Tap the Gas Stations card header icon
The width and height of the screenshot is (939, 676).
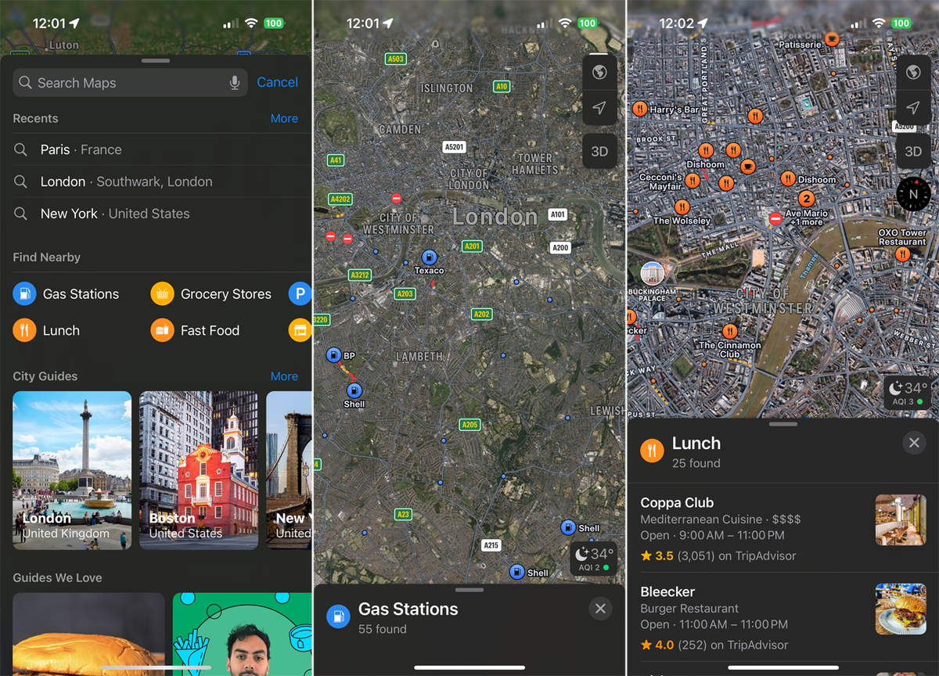(338, 617)
